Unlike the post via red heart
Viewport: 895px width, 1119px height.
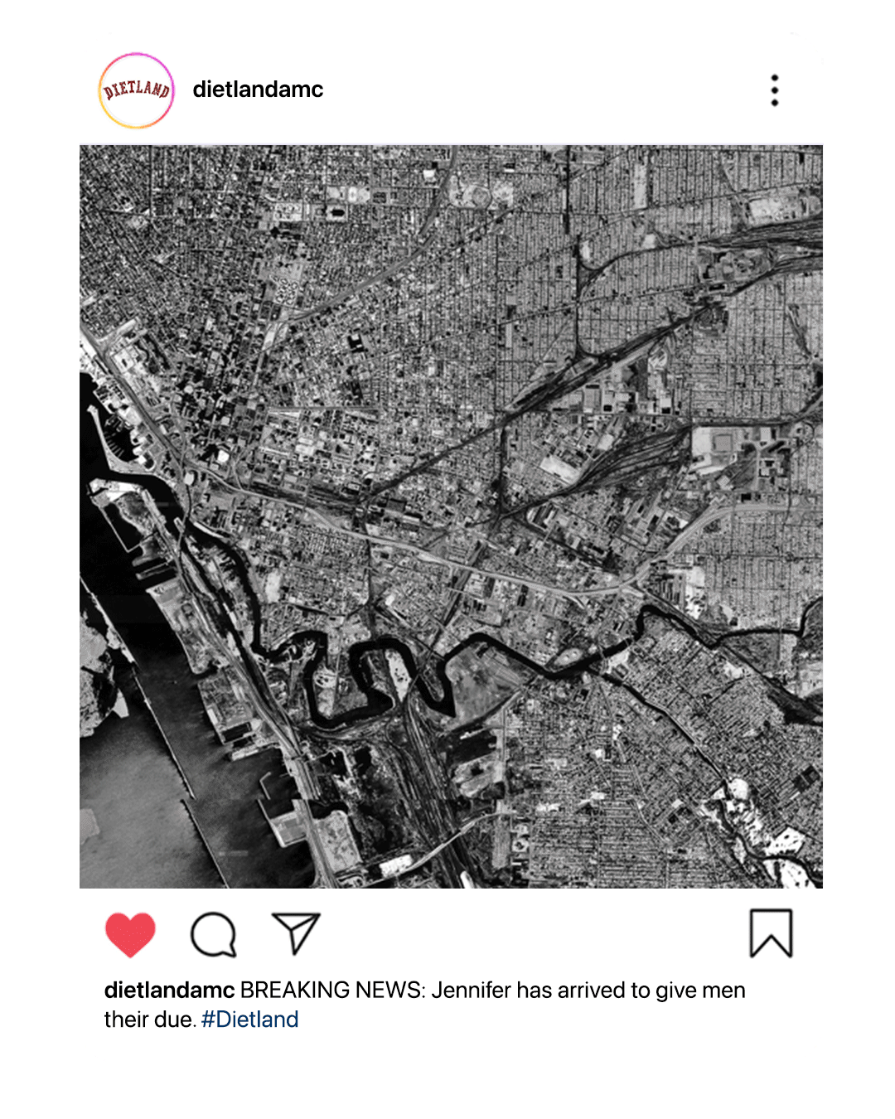click(130, 934)
